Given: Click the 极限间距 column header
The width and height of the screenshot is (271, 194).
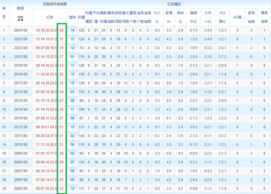Looking at the screenshot, I should 118,17.
